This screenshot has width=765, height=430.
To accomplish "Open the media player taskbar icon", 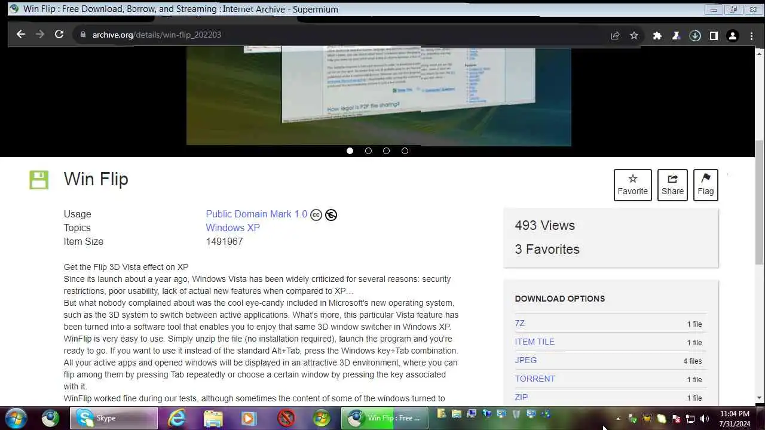I will click(x=249, y=418).
